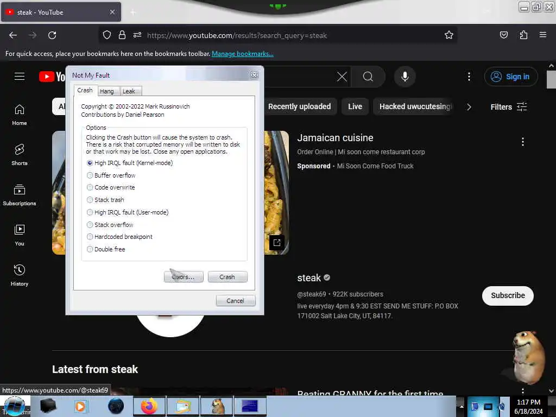Select the Stack trash radio option
Image resolution: width=556 pixels, height=417 pixels.
coord(106,200)
